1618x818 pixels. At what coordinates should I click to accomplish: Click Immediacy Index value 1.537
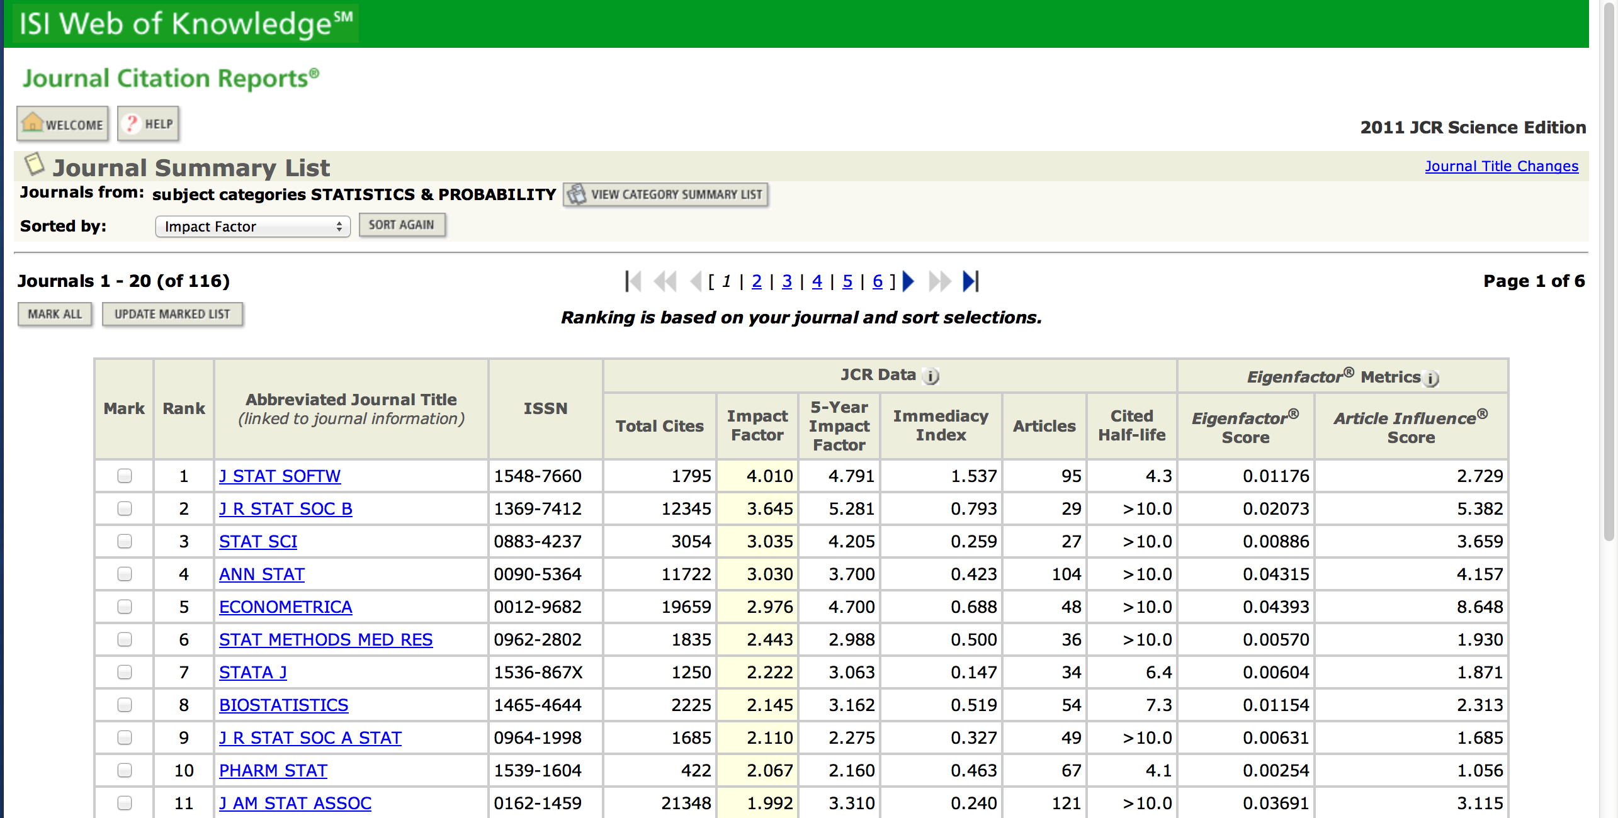pos(973,476)
